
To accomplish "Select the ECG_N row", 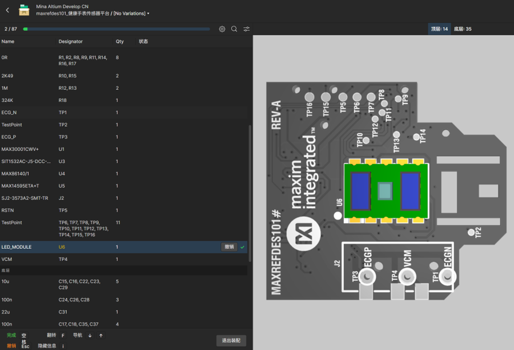I will point(123,112).
